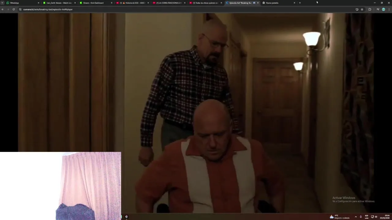The width and height of the screenshot is (392, 220).
Task: Open a new browser tab with plus button
Action: click(x=300, y=3)
